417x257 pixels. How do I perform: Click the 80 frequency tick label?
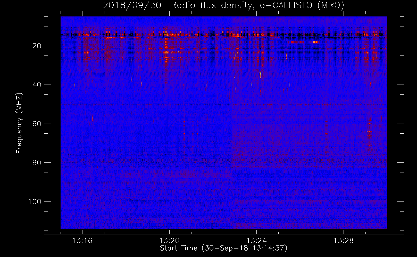(37, 163)
